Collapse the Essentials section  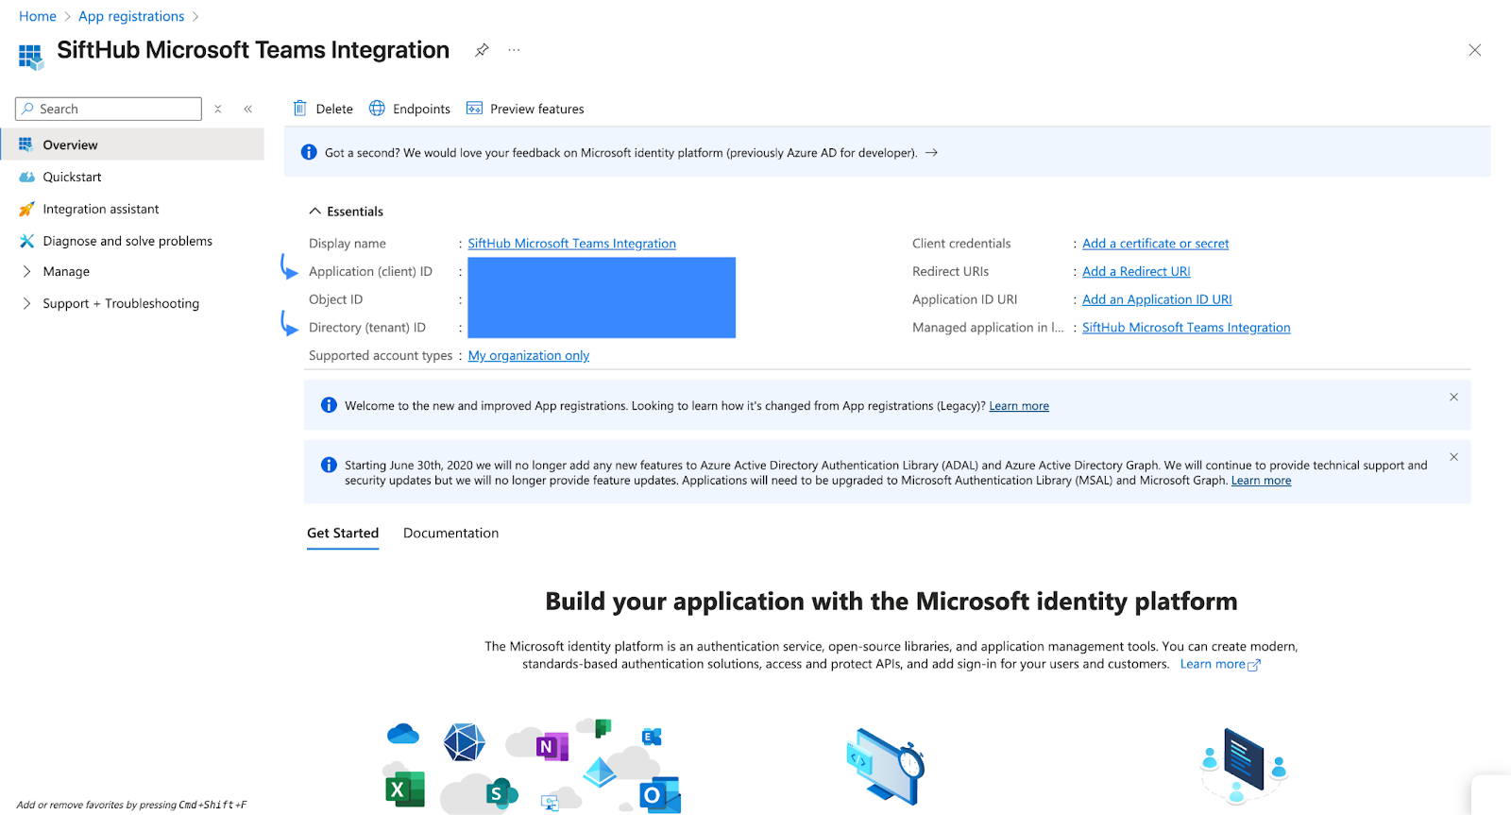(x=315, y=212)
